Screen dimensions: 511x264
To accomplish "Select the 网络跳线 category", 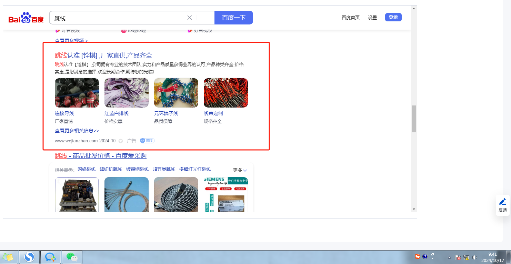I will point(87,169).
